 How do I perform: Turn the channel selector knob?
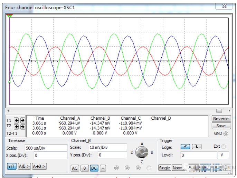click(142, 152)
